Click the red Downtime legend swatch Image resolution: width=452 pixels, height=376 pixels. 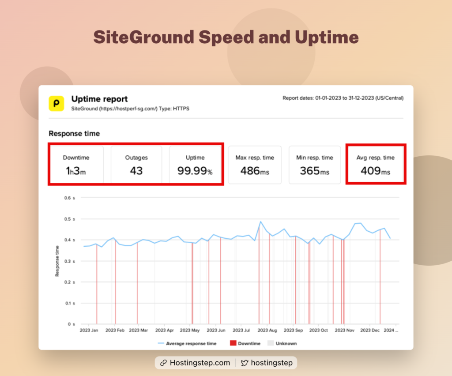tap(233, 343)
